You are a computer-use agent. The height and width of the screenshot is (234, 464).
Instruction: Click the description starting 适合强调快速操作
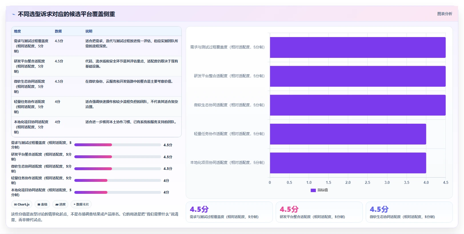click(x=132, y=104)
